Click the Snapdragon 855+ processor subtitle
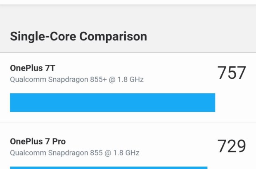This screenshot has width=256, height=169. point(77,79)
